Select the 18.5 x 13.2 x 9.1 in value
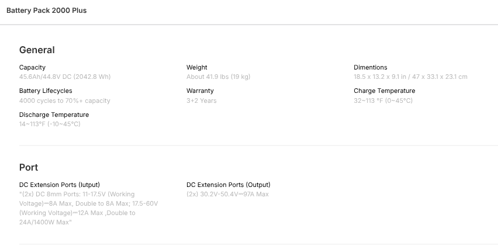Screen dimensions: 498x246 click(410, 77)
